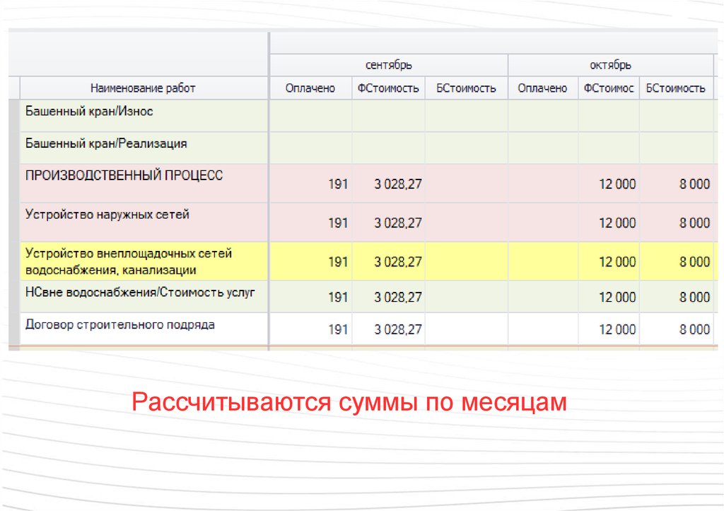Select the yellow 'Устройство внеплощадочных сетей' row name
Viewport: 724px width, 511px height.
[x=129, y=261]
